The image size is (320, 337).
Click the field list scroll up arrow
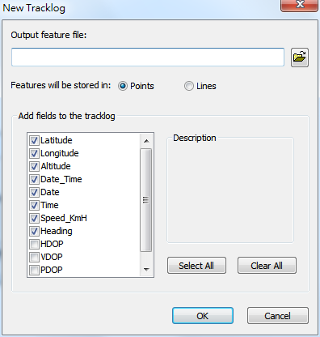(x=146, y=141)
